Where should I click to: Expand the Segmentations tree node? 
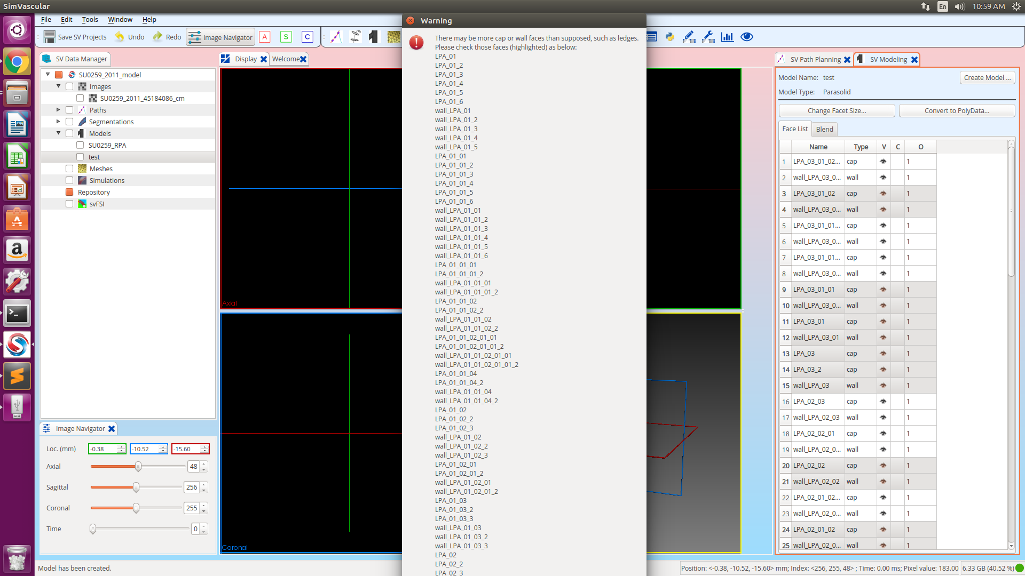(x=58, y=121)
